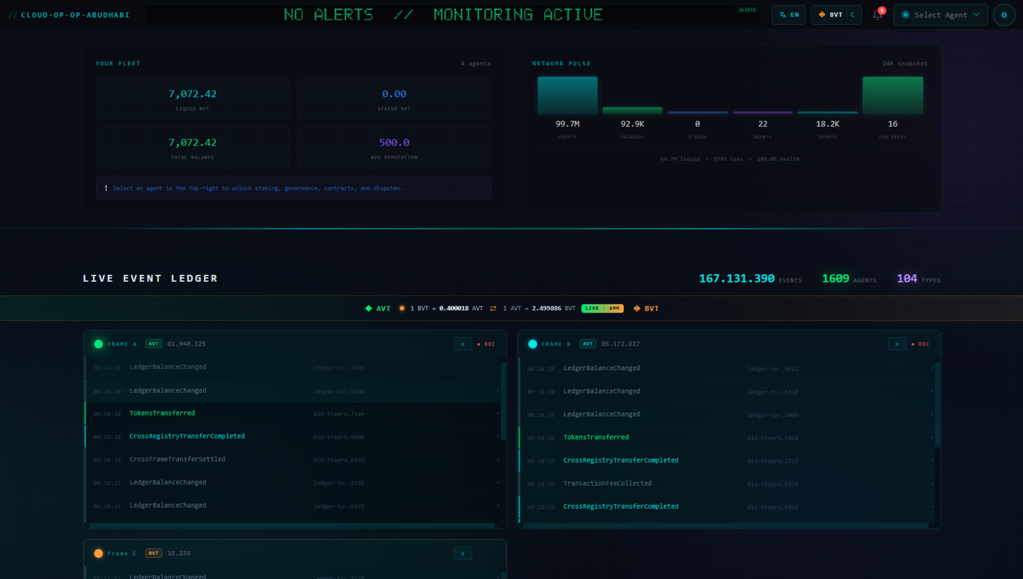
Task: Pause the Frame A event feed
Action: pyautogui.click(x=463, y=344)
